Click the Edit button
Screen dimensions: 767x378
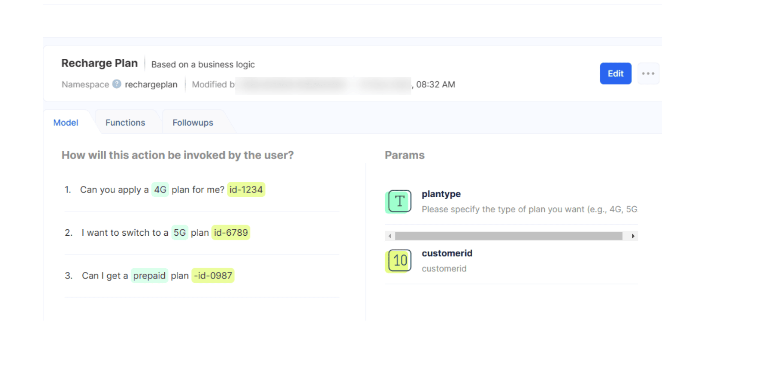pyautogui.click(x=615, y=74)
